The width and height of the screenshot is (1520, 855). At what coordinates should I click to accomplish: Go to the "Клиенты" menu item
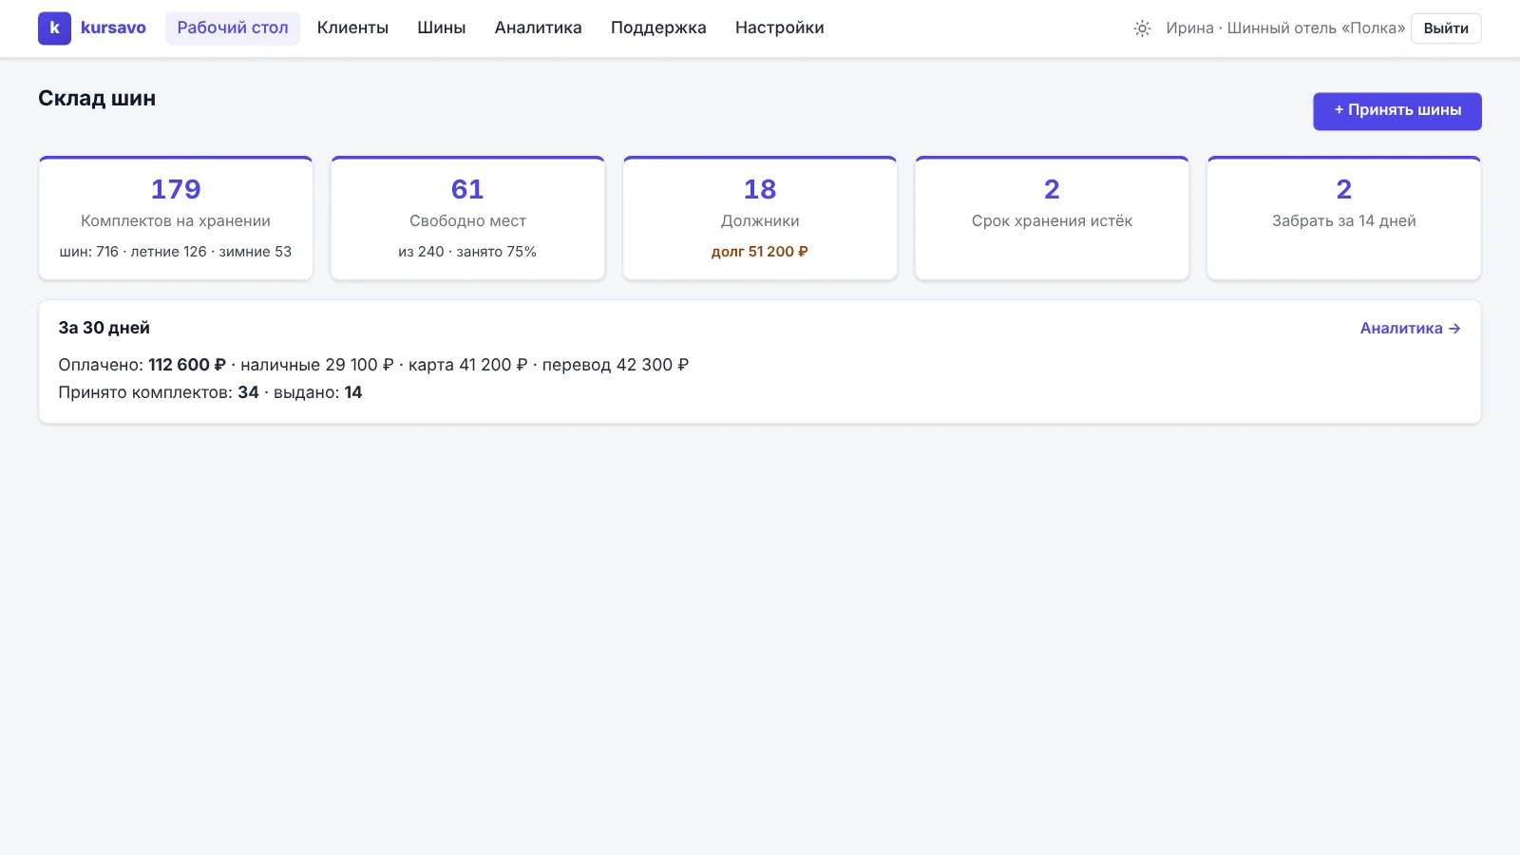tap(352, 28)
